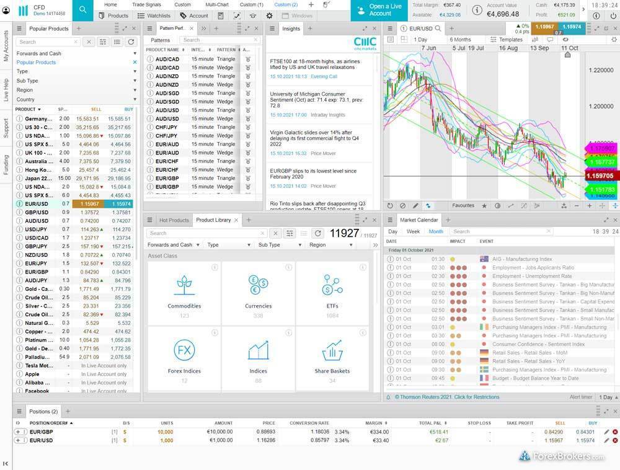
Task: Click the search field in the Product Library
Action: point(205,233)
